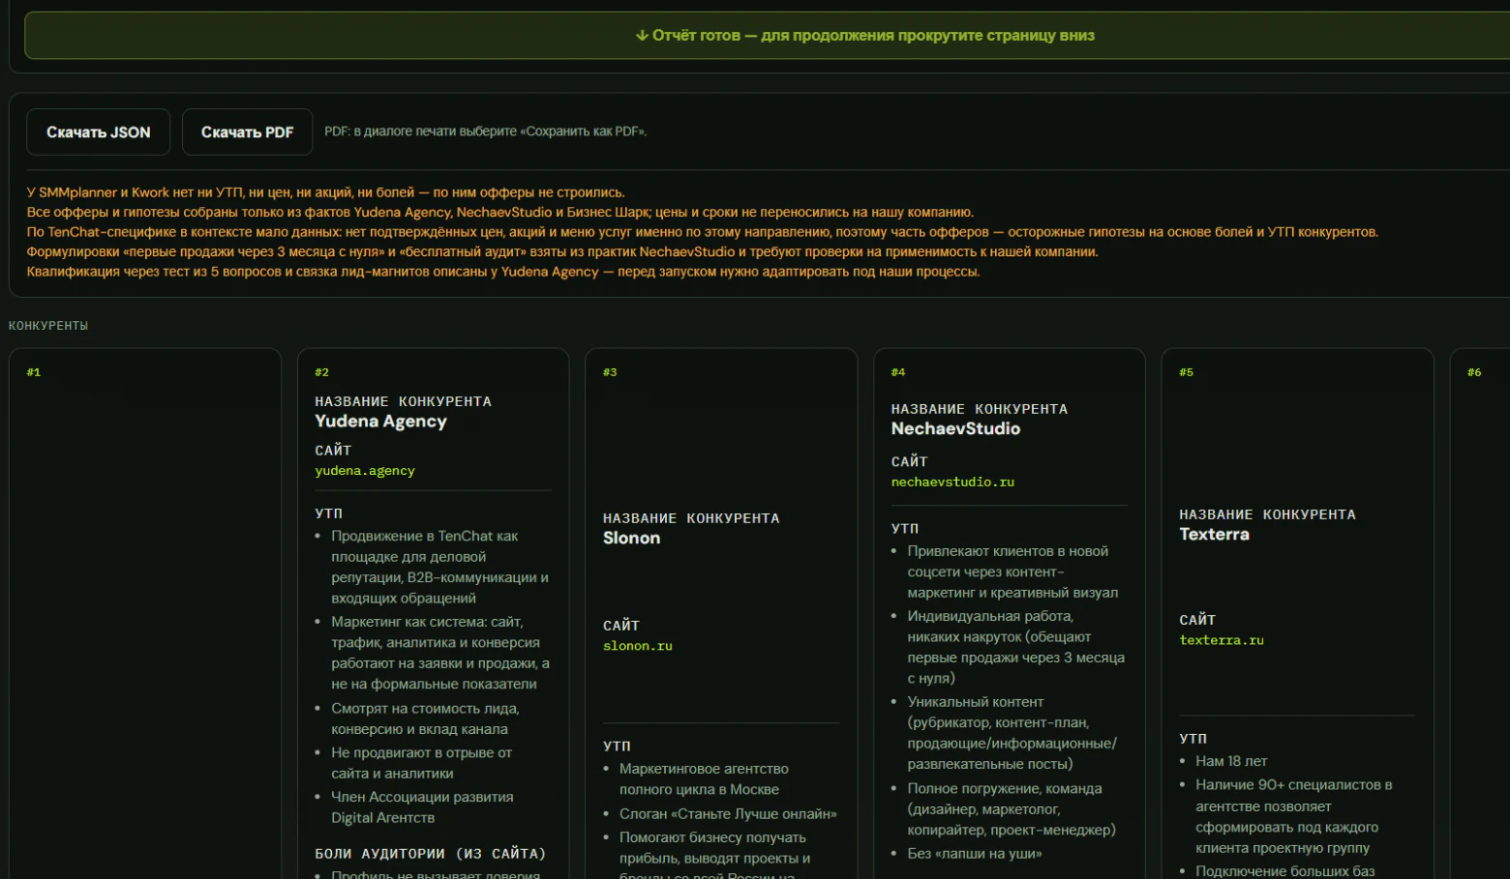Click the note line starting «Формулировки «первые продажи»

point(562,252)
